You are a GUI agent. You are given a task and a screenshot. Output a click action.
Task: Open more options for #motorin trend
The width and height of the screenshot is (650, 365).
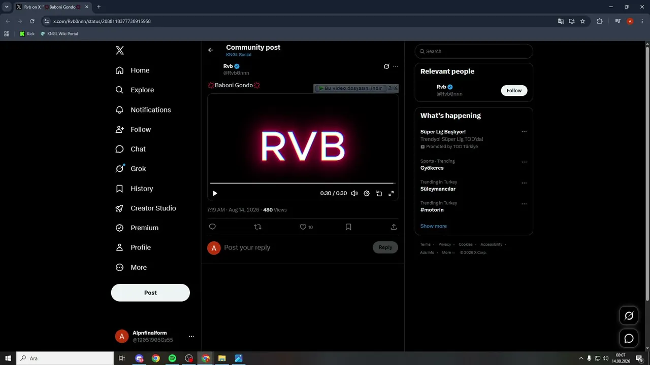pos(524,204)
